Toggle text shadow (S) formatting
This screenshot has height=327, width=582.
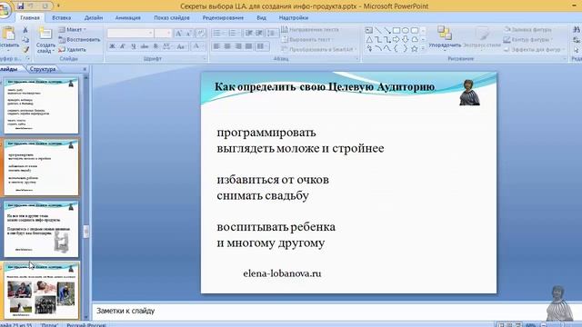click(156, 46)
